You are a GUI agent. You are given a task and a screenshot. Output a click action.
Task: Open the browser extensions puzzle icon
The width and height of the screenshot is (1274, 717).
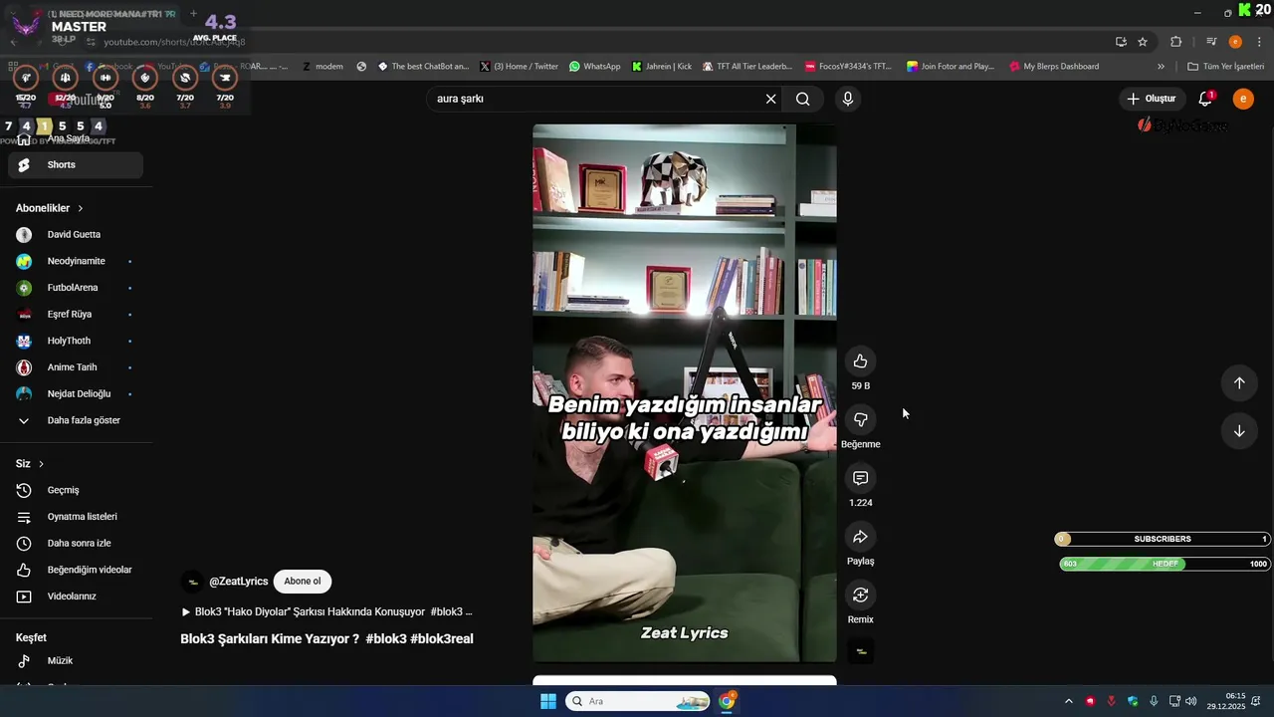(x=1176, y=42)
